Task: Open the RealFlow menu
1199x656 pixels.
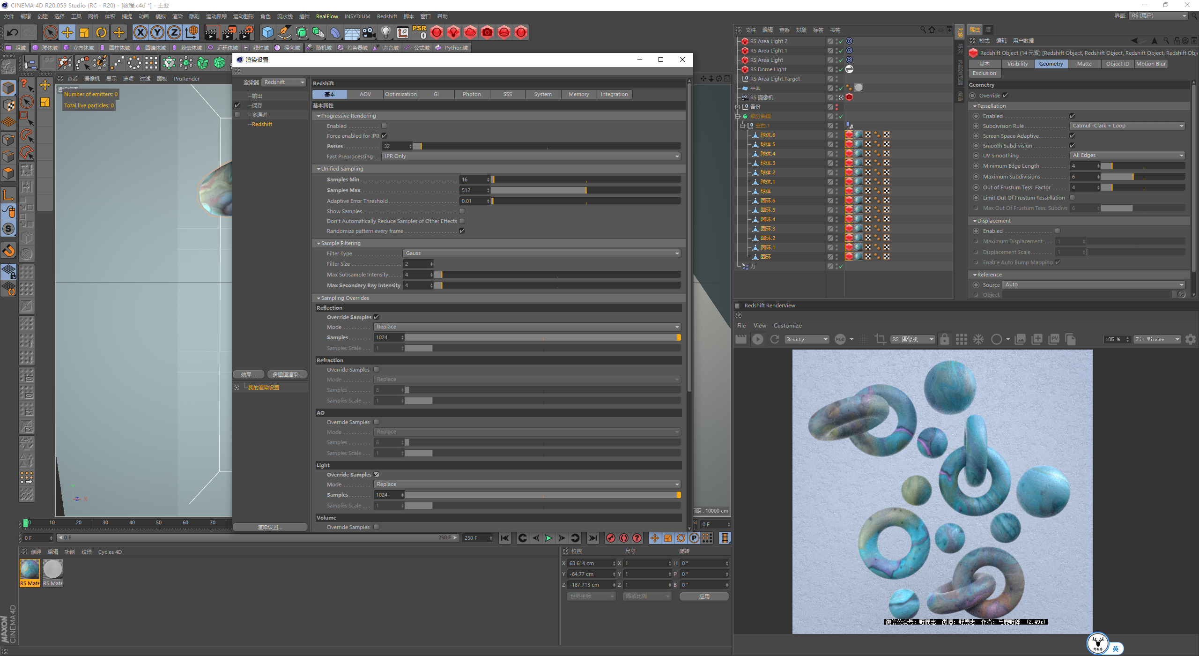Action: 326,16
